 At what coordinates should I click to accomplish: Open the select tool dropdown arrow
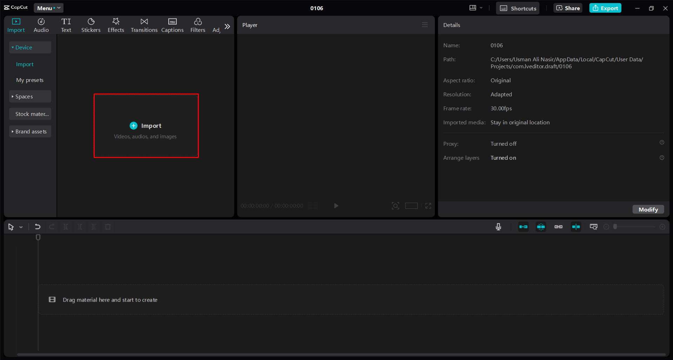tap(21, 227)
